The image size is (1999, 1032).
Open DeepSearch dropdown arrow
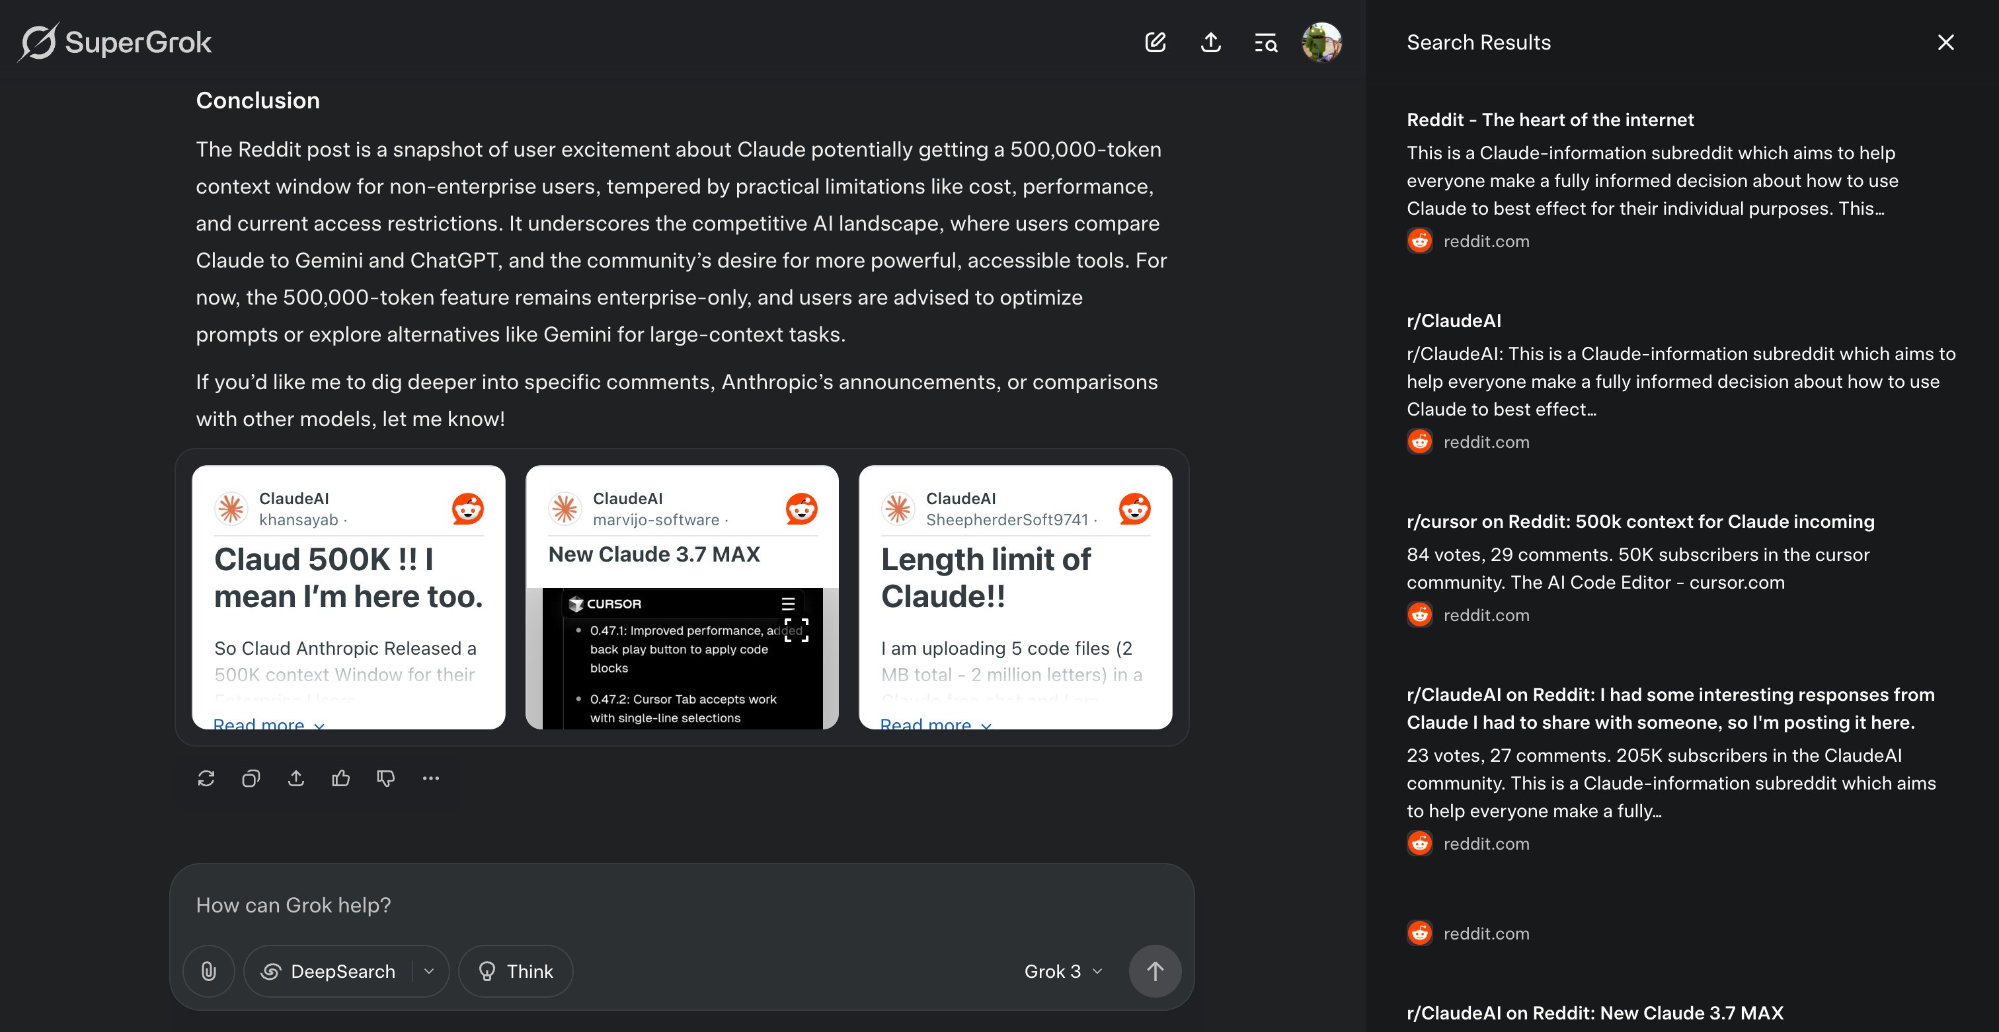click(429, 971)
